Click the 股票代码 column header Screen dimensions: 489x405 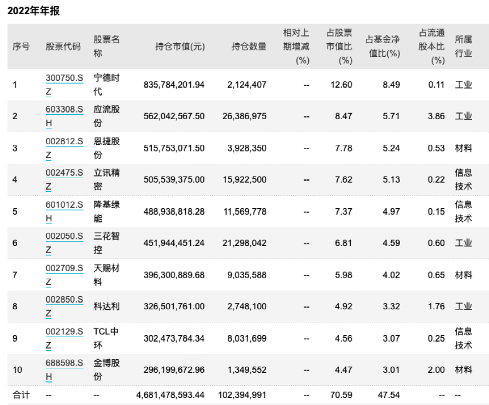pos(63,46)
